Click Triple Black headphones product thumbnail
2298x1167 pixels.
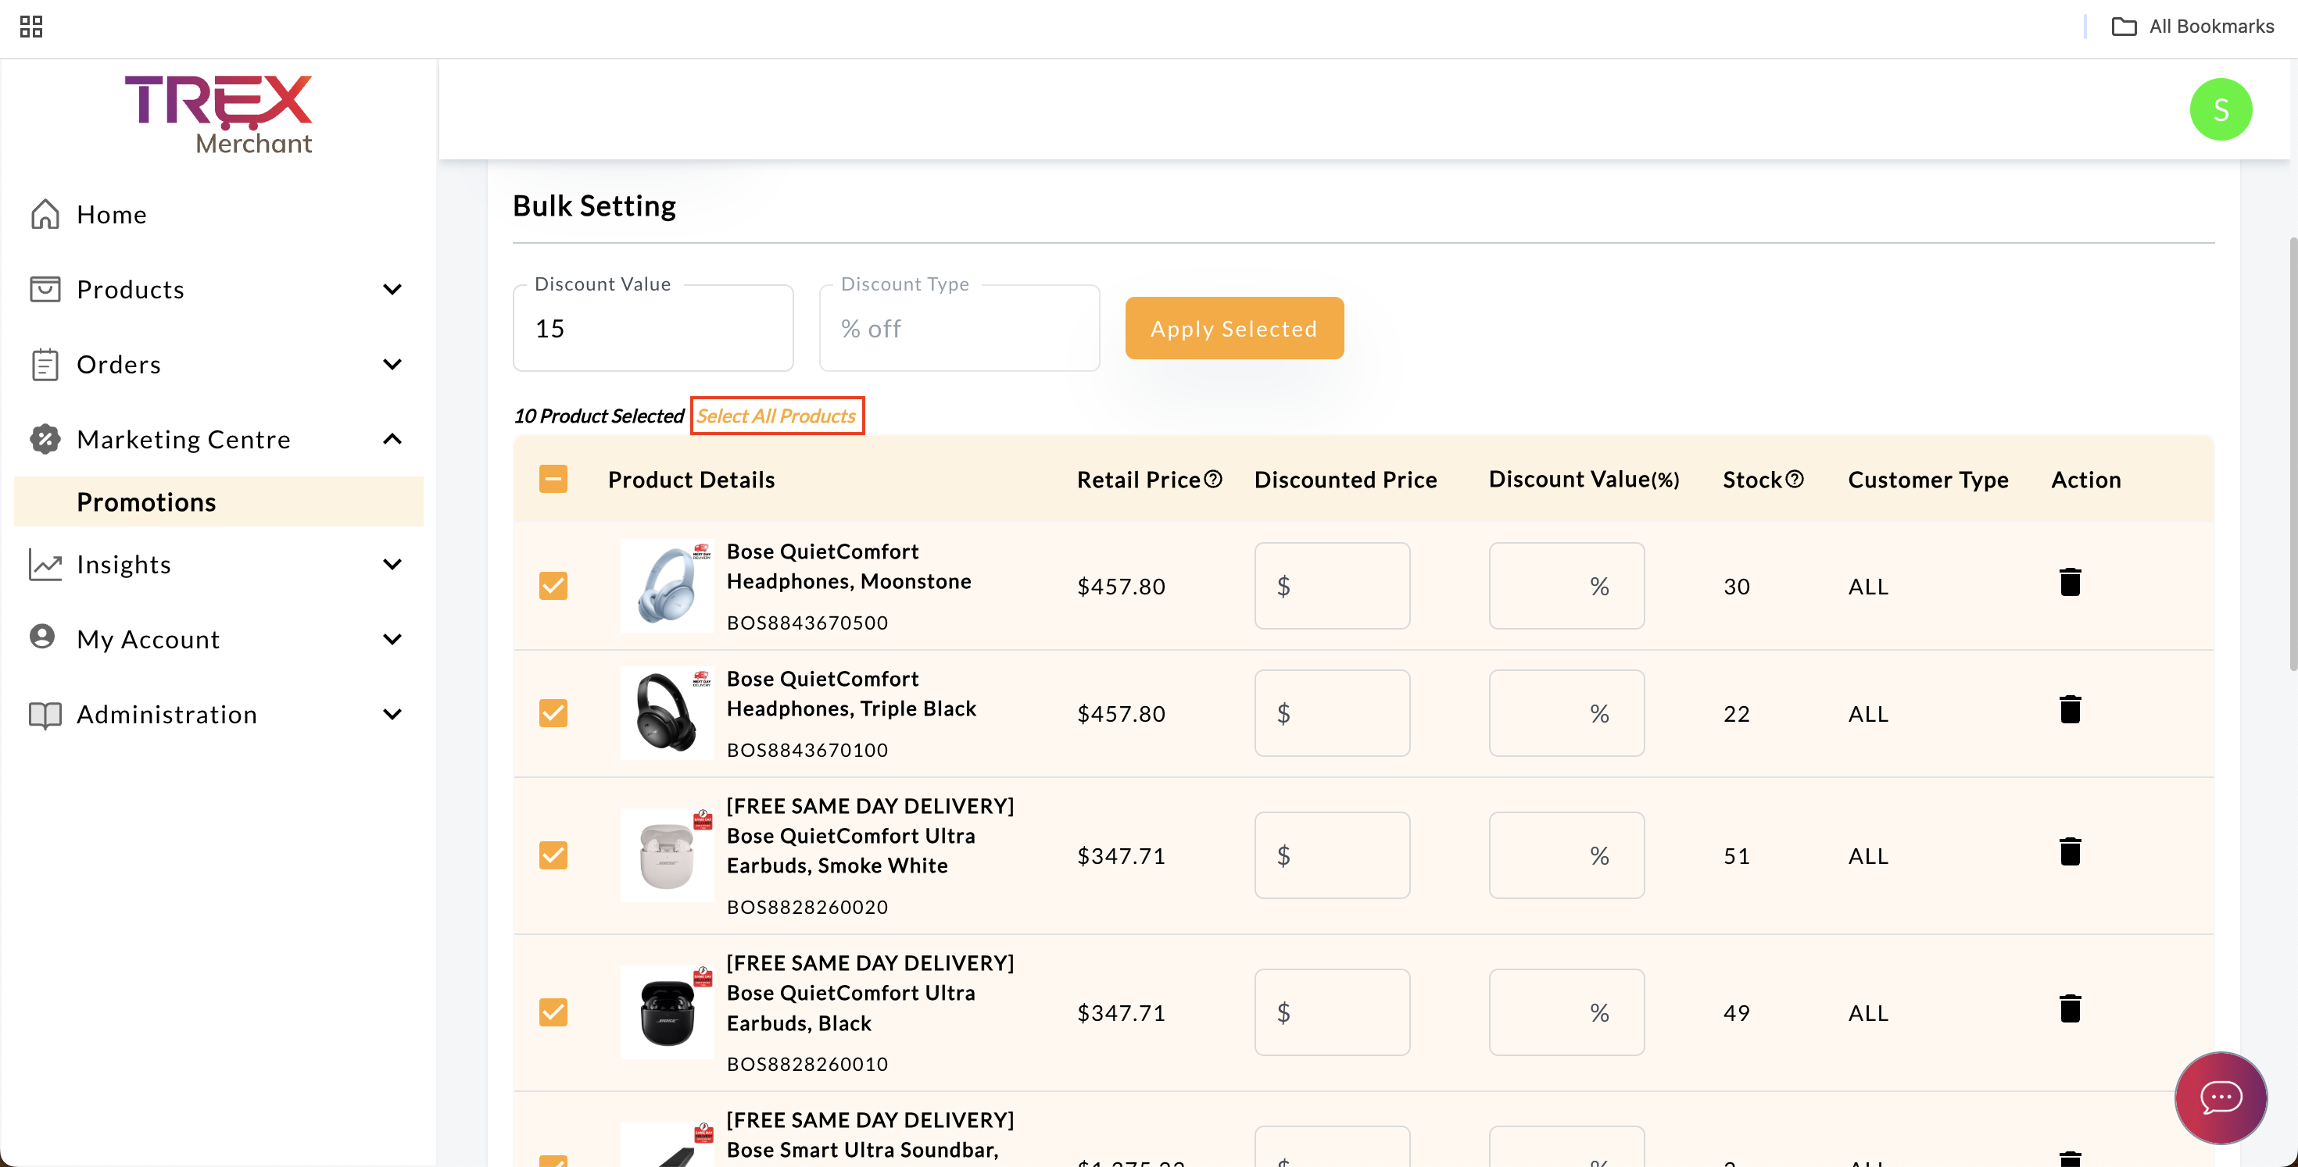(x=668, y=713)
